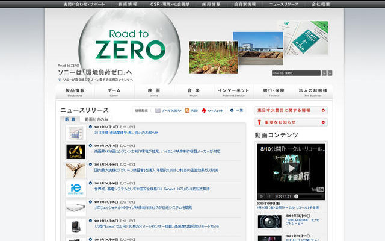Open the 一覧 news list button
The width and height of the screenshot is (385, 241).
point(236,110)
